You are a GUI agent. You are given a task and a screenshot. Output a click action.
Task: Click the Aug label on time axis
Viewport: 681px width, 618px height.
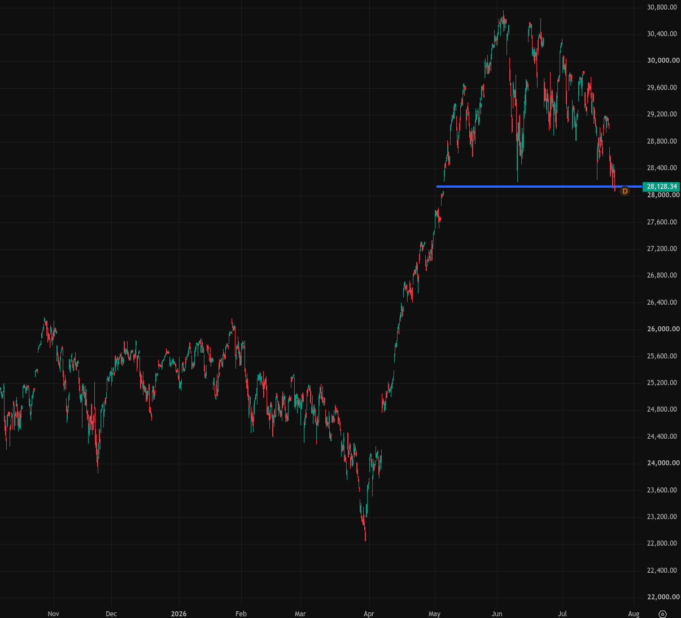tap(634, 614)
